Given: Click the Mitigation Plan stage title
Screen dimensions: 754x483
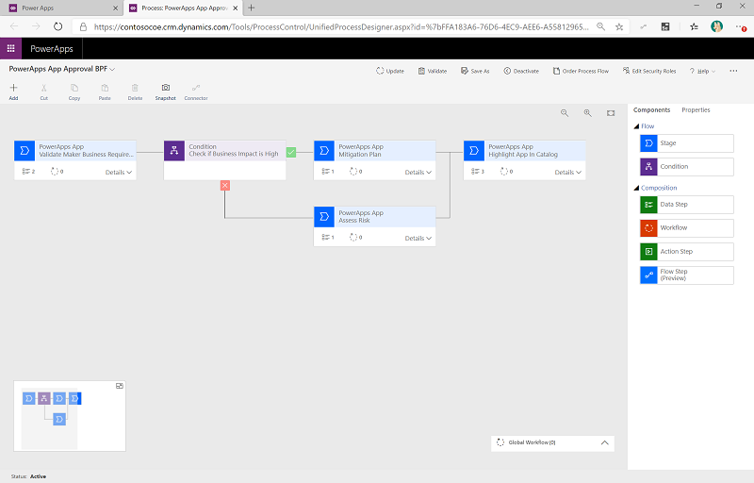Looking at the screenshot, I should coord(360,155).
